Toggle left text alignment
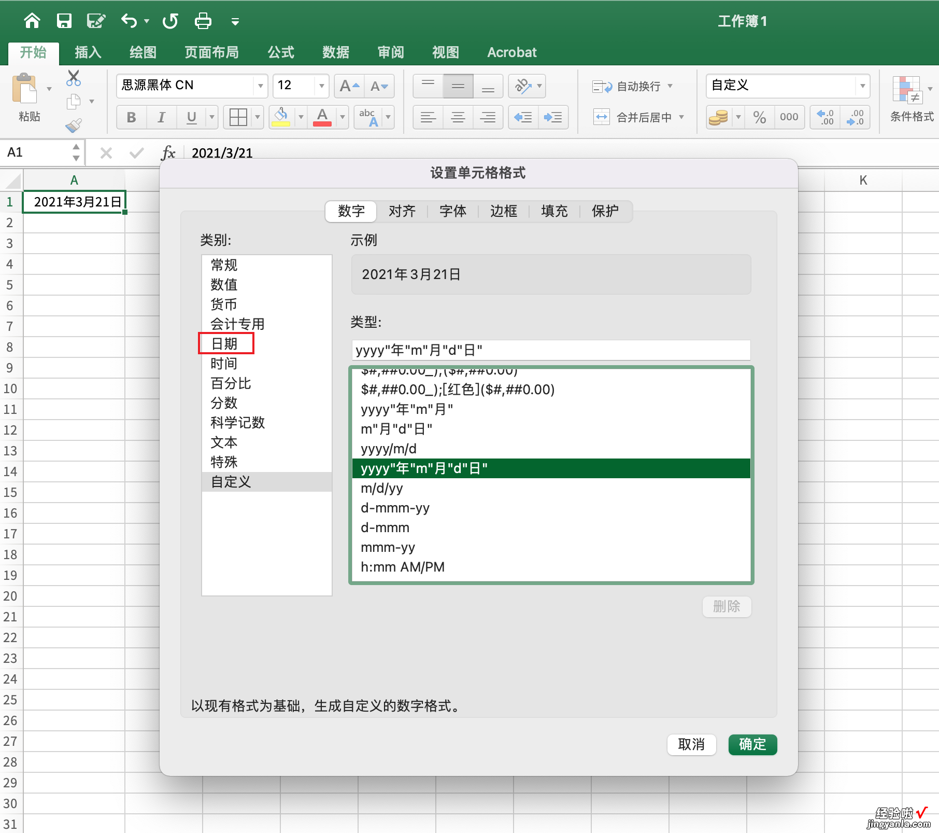The height and width of the screenshot is (833, 939). coord(428,117)
